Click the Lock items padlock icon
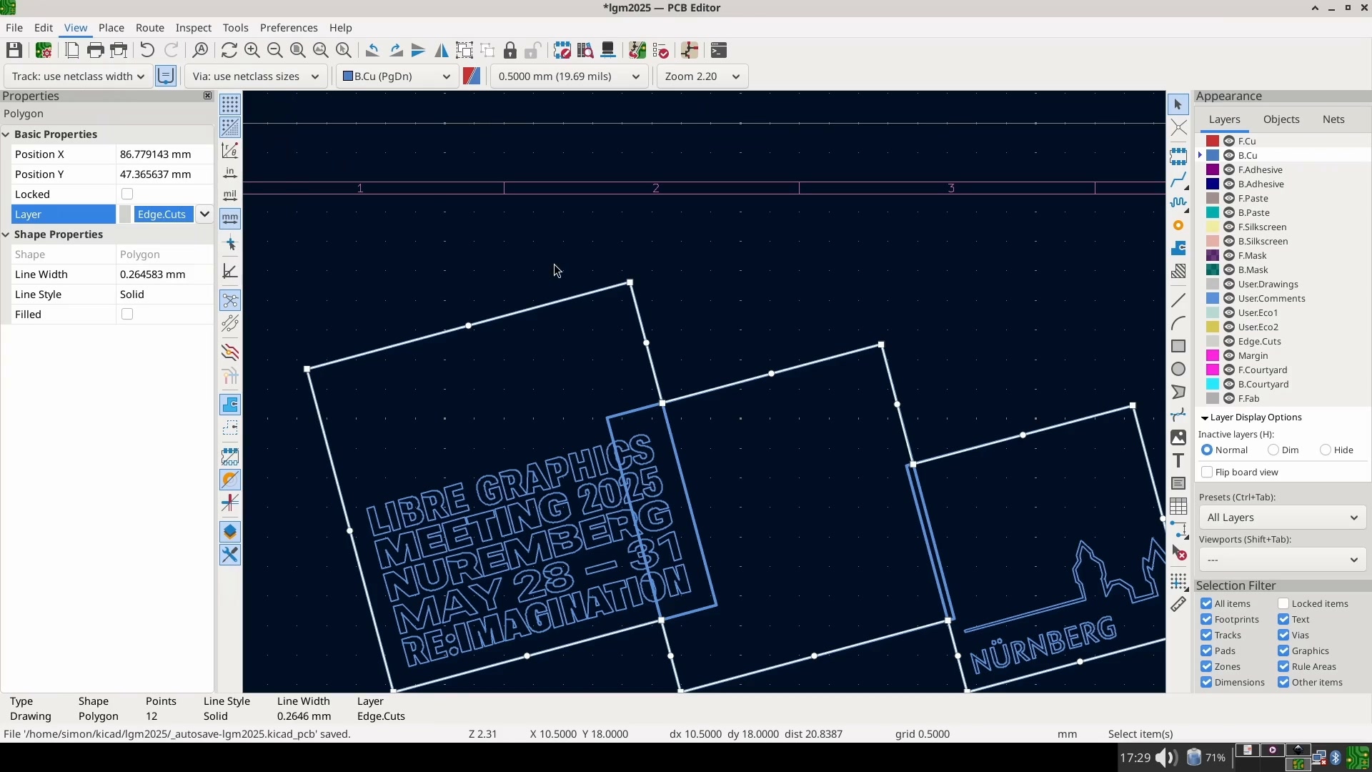1372x772 pixels. [510, 50]
